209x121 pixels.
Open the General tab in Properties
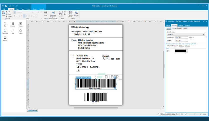[187, 25]
